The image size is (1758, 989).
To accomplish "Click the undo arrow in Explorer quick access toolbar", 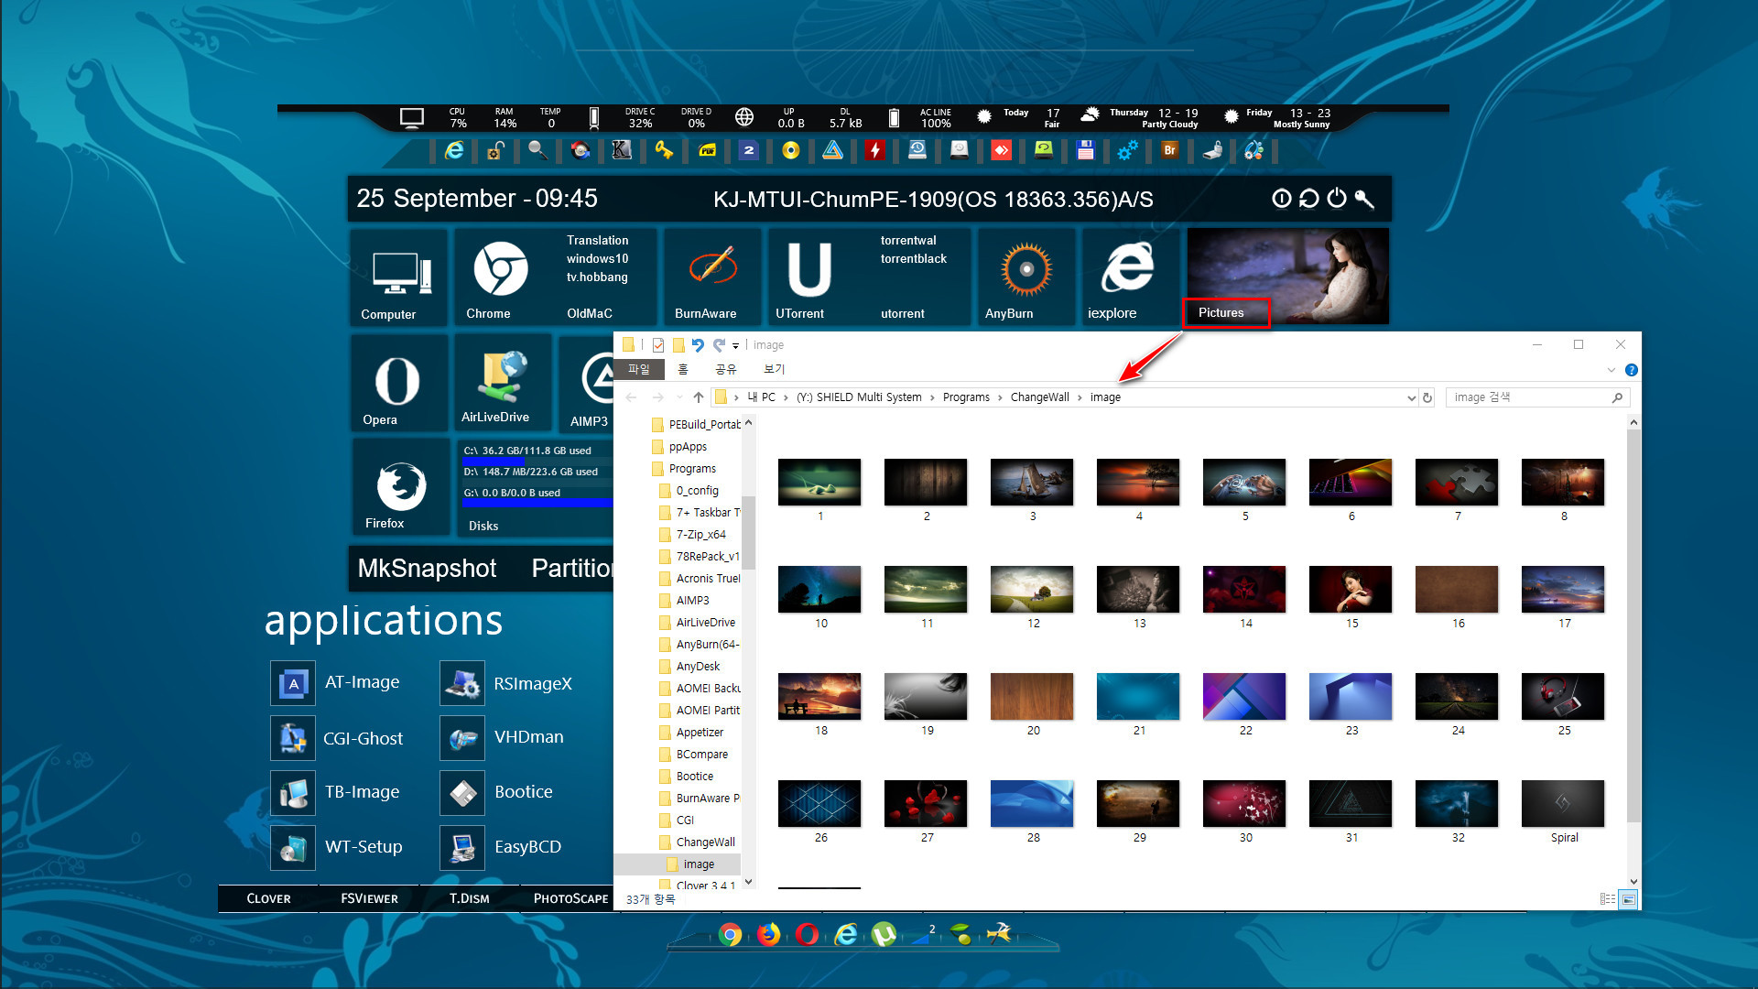I will point(698,345).
